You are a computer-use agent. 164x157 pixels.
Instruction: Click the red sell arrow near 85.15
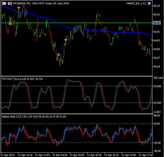(19, 8)
